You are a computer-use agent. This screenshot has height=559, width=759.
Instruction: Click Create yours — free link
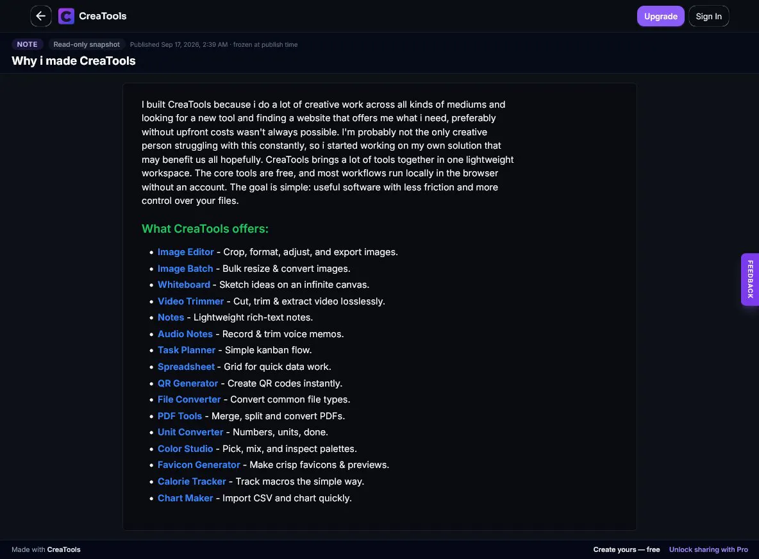tap(626, 549)
